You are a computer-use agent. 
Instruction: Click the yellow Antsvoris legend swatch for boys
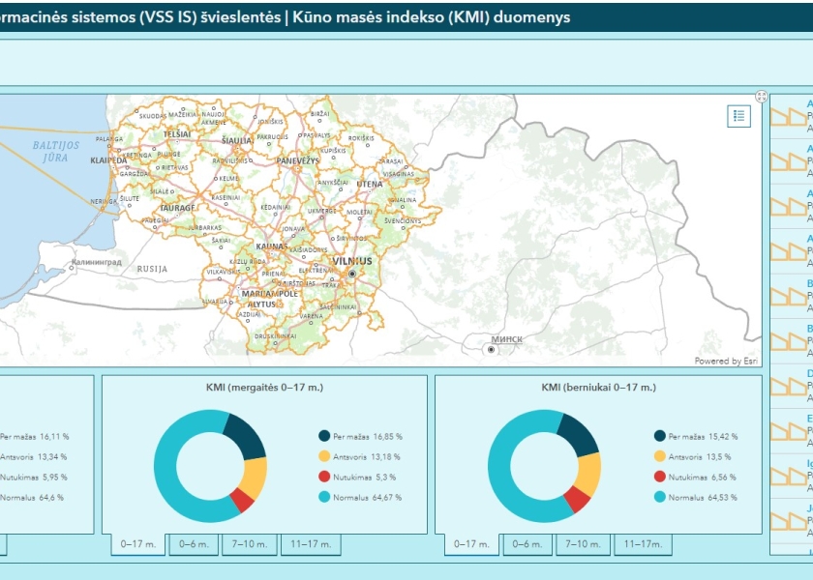pyautogui.click(x=659, y=456)
